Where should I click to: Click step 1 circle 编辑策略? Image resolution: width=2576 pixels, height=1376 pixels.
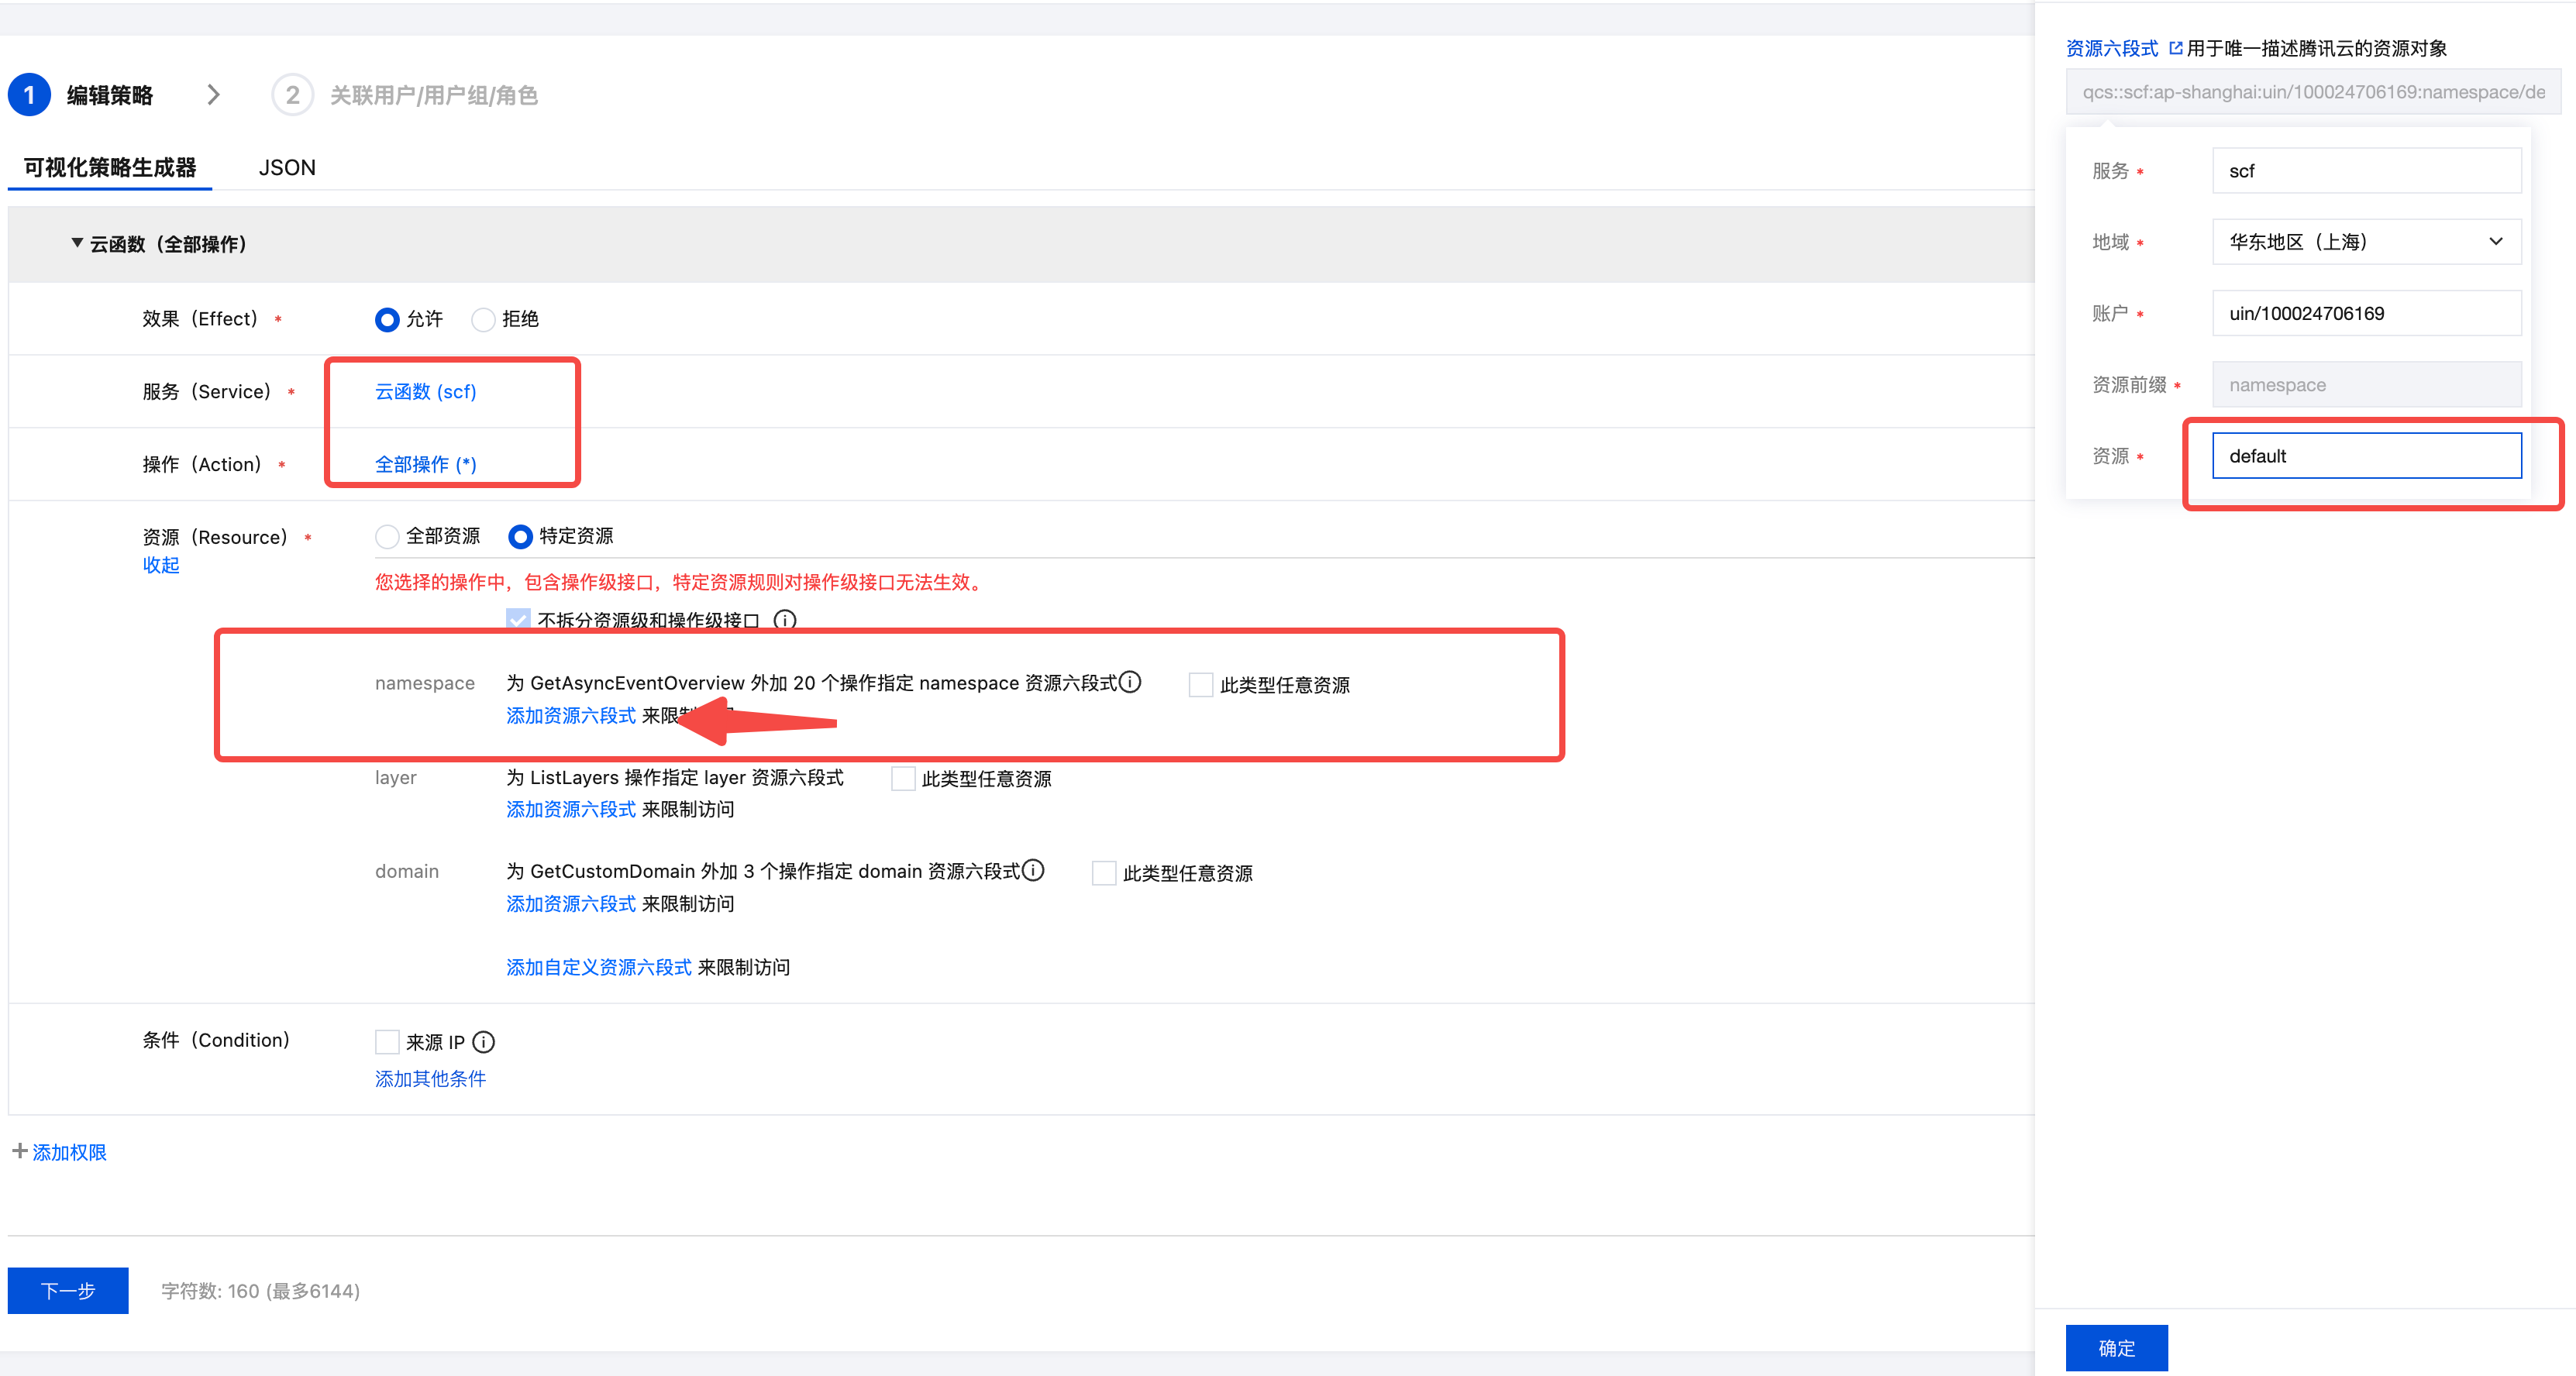click(x=29, y=95)
